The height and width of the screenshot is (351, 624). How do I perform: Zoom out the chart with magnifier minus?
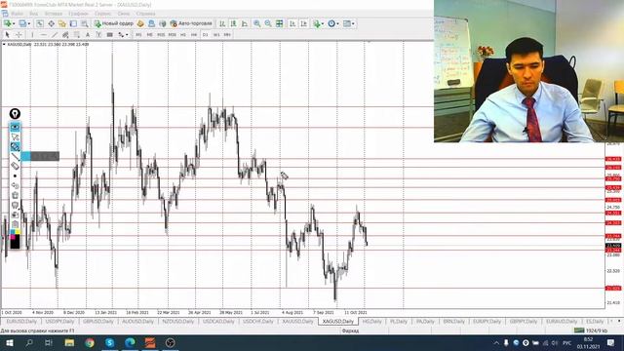tap(268, 23)
